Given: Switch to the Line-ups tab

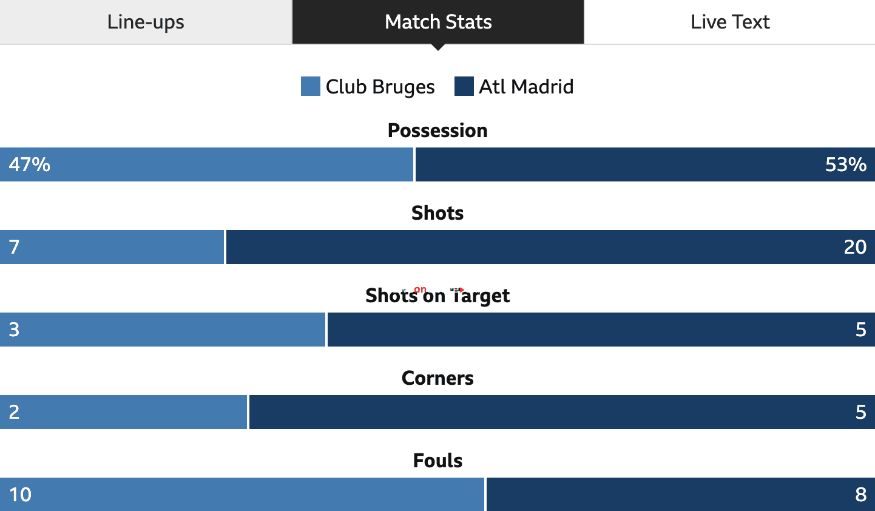Looking at the screenshot, I should [146, 22].
